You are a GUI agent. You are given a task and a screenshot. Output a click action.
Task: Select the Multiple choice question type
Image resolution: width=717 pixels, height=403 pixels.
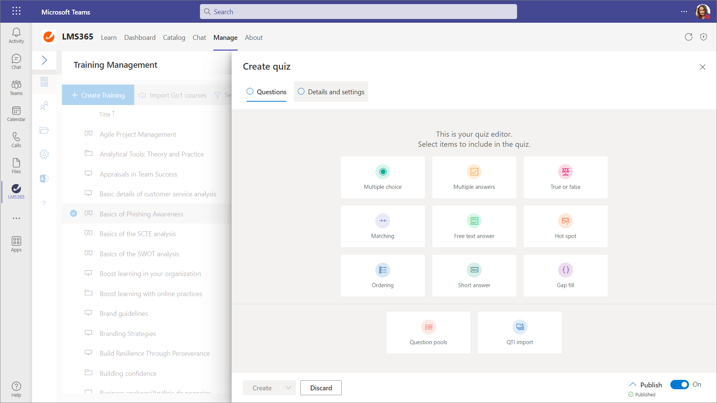tap(382, 177)
